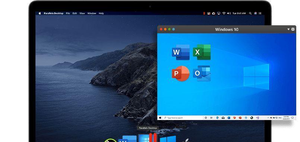Open the Excel icon on Windows desktop
Screen dimensions: 300x142
(202, 52)
